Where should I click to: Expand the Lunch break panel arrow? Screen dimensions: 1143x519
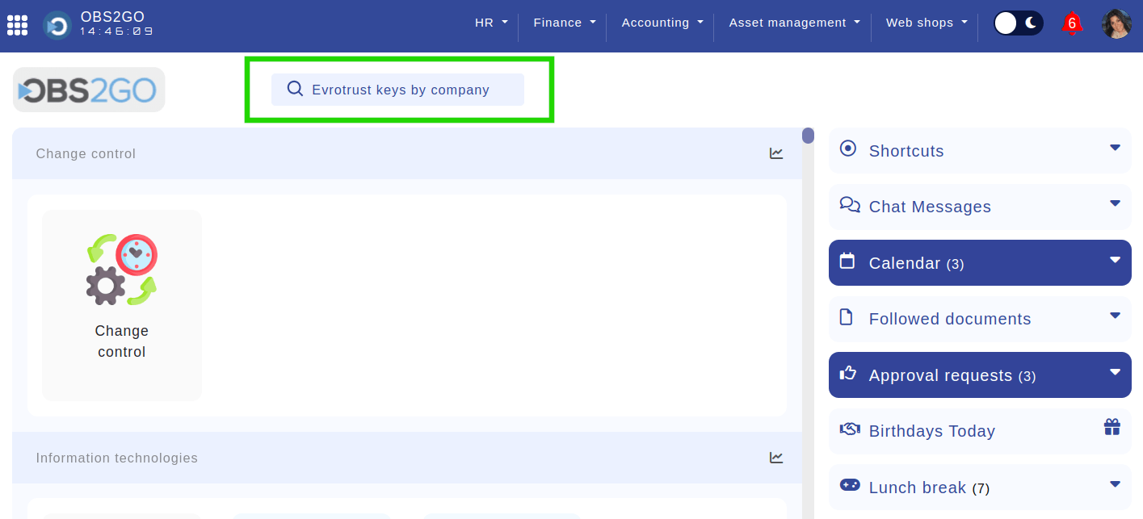pyautogui.click(x=1115, y=484)
